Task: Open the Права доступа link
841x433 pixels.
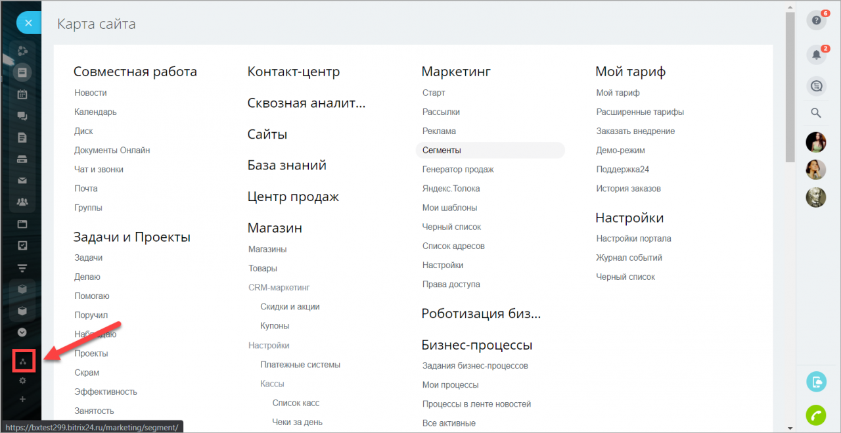Action: [x=451, y=285]
